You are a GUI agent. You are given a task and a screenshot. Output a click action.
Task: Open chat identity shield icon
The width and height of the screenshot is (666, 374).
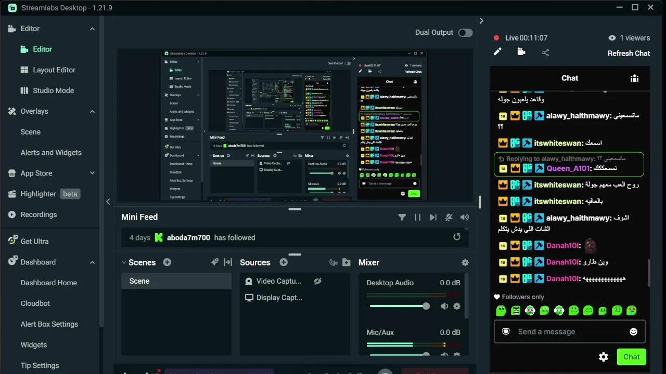point(506,331)
